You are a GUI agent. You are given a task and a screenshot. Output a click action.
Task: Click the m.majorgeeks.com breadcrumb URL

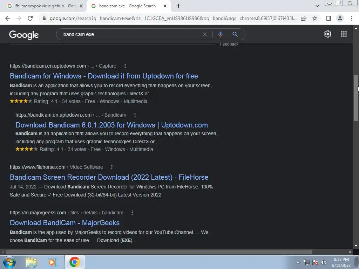66,213
